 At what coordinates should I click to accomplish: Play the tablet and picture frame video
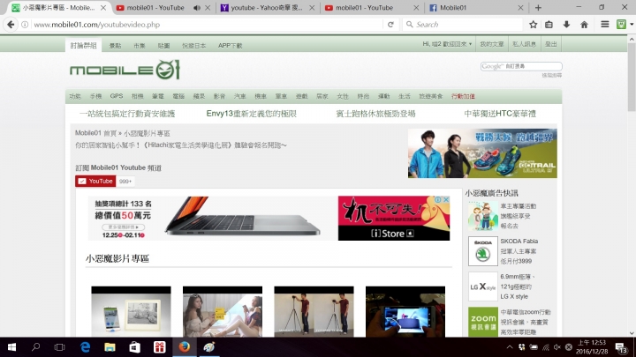pyautogui.click(x=131, y=312)
